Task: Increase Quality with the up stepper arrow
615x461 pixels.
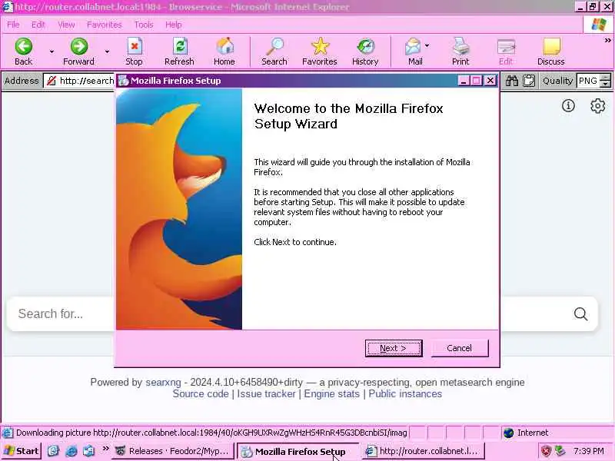Action: click(606, 78)
